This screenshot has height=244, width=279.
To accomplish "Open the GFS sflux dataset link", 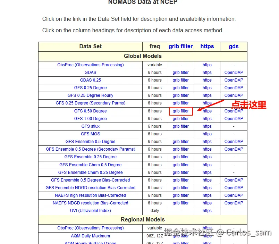I will 90,126.
